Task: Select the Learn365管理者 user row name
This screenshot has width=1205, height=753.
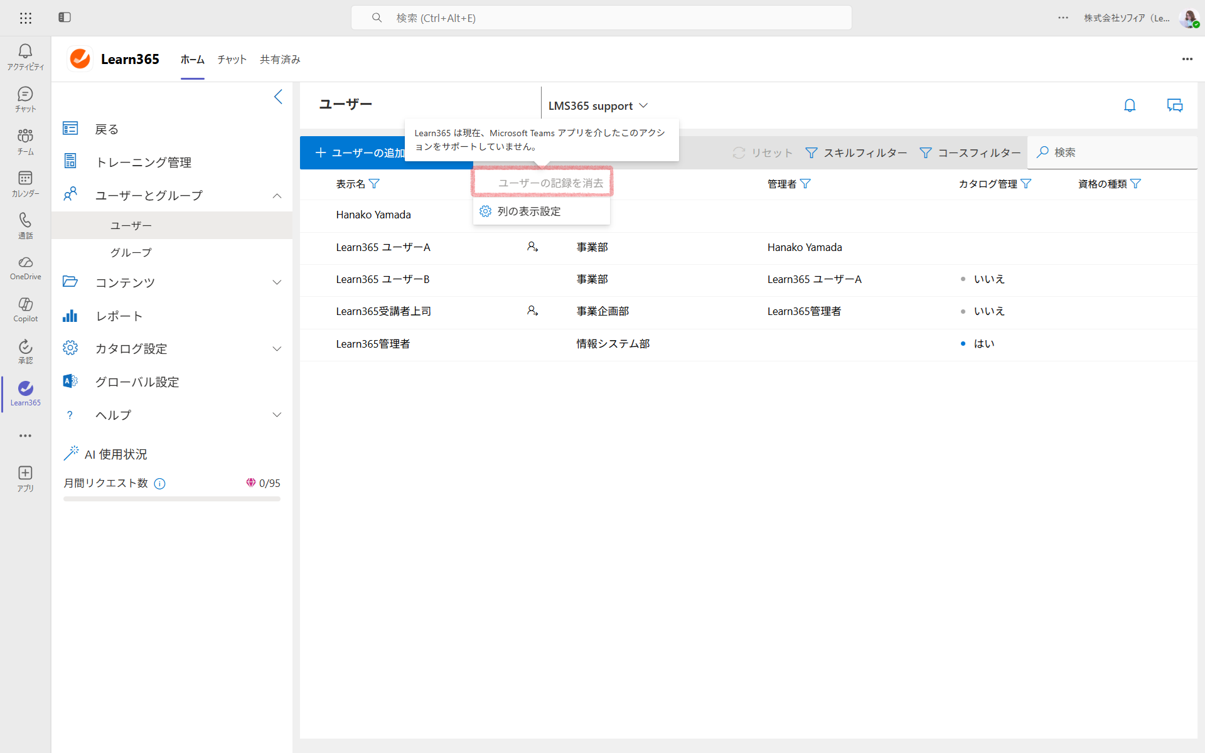Action: click(x=373, y=344)
